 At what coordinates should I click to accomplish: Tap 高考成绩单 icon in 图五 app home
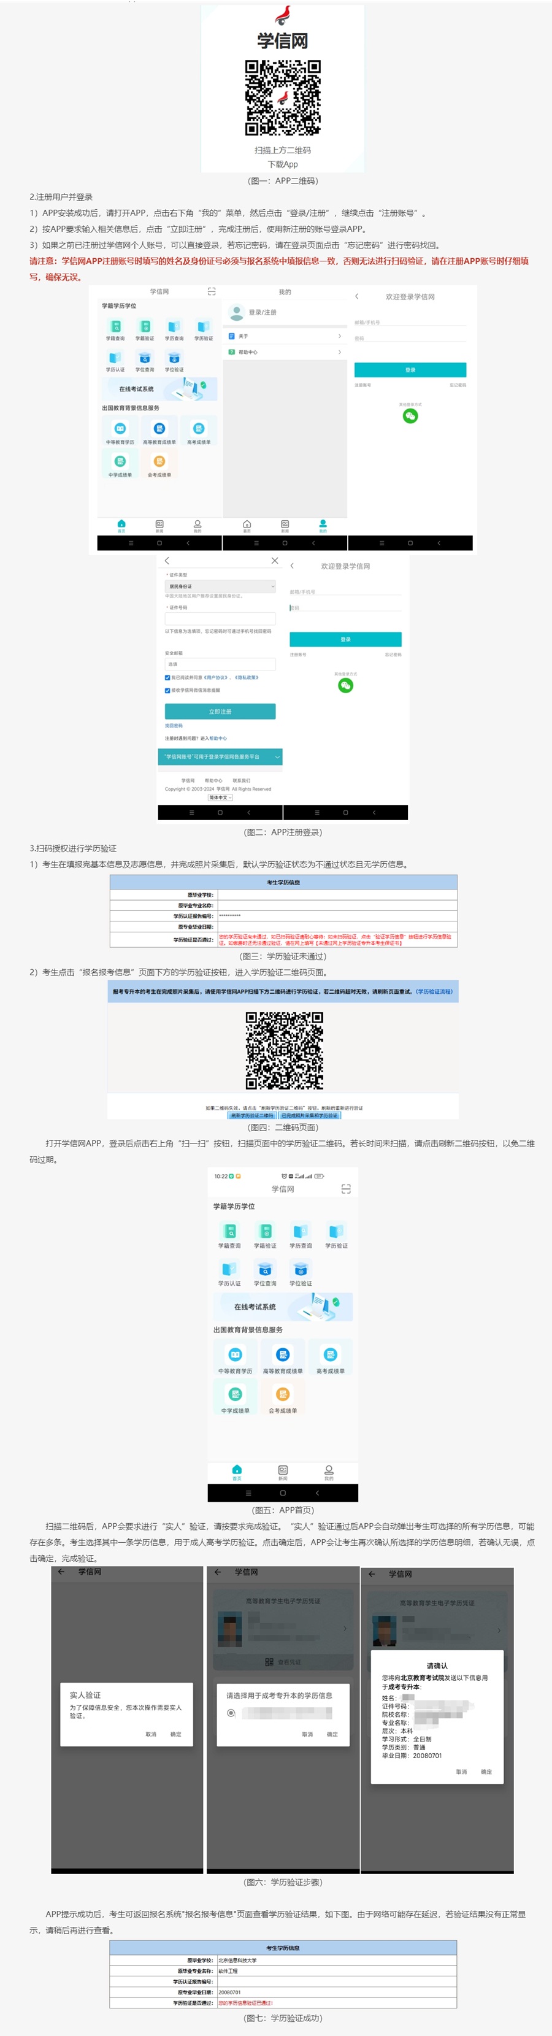point(330,1354)
